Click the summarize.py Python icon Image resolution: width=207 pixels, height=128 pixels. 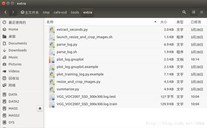coord(52,89)
